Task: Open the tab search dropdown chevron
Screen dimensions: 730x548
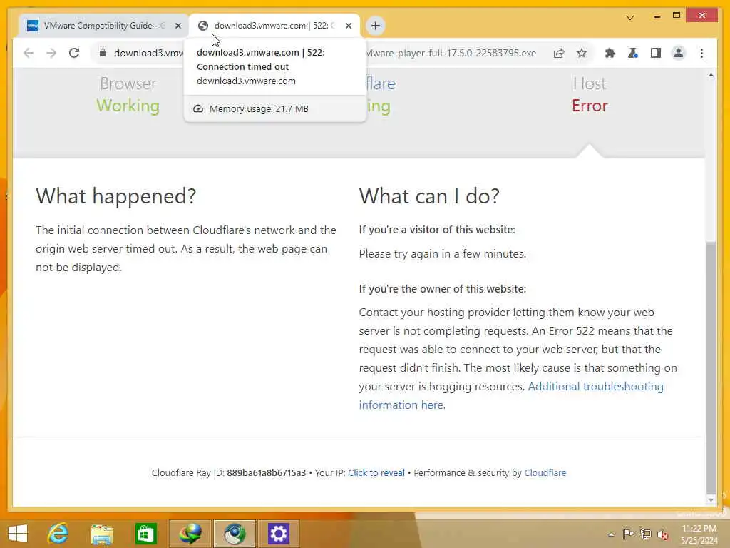Action: click(x=630, y=18)
